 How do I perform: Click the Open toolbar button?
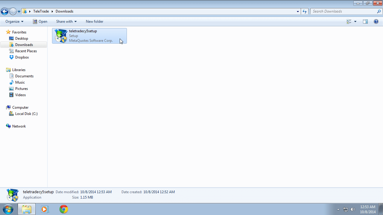coord(40,21)
